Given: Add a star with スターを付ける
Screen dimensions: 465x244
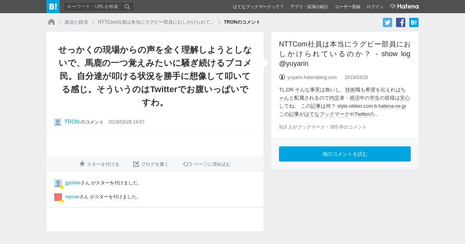Looking at the screenshot, I should (99, 164).
